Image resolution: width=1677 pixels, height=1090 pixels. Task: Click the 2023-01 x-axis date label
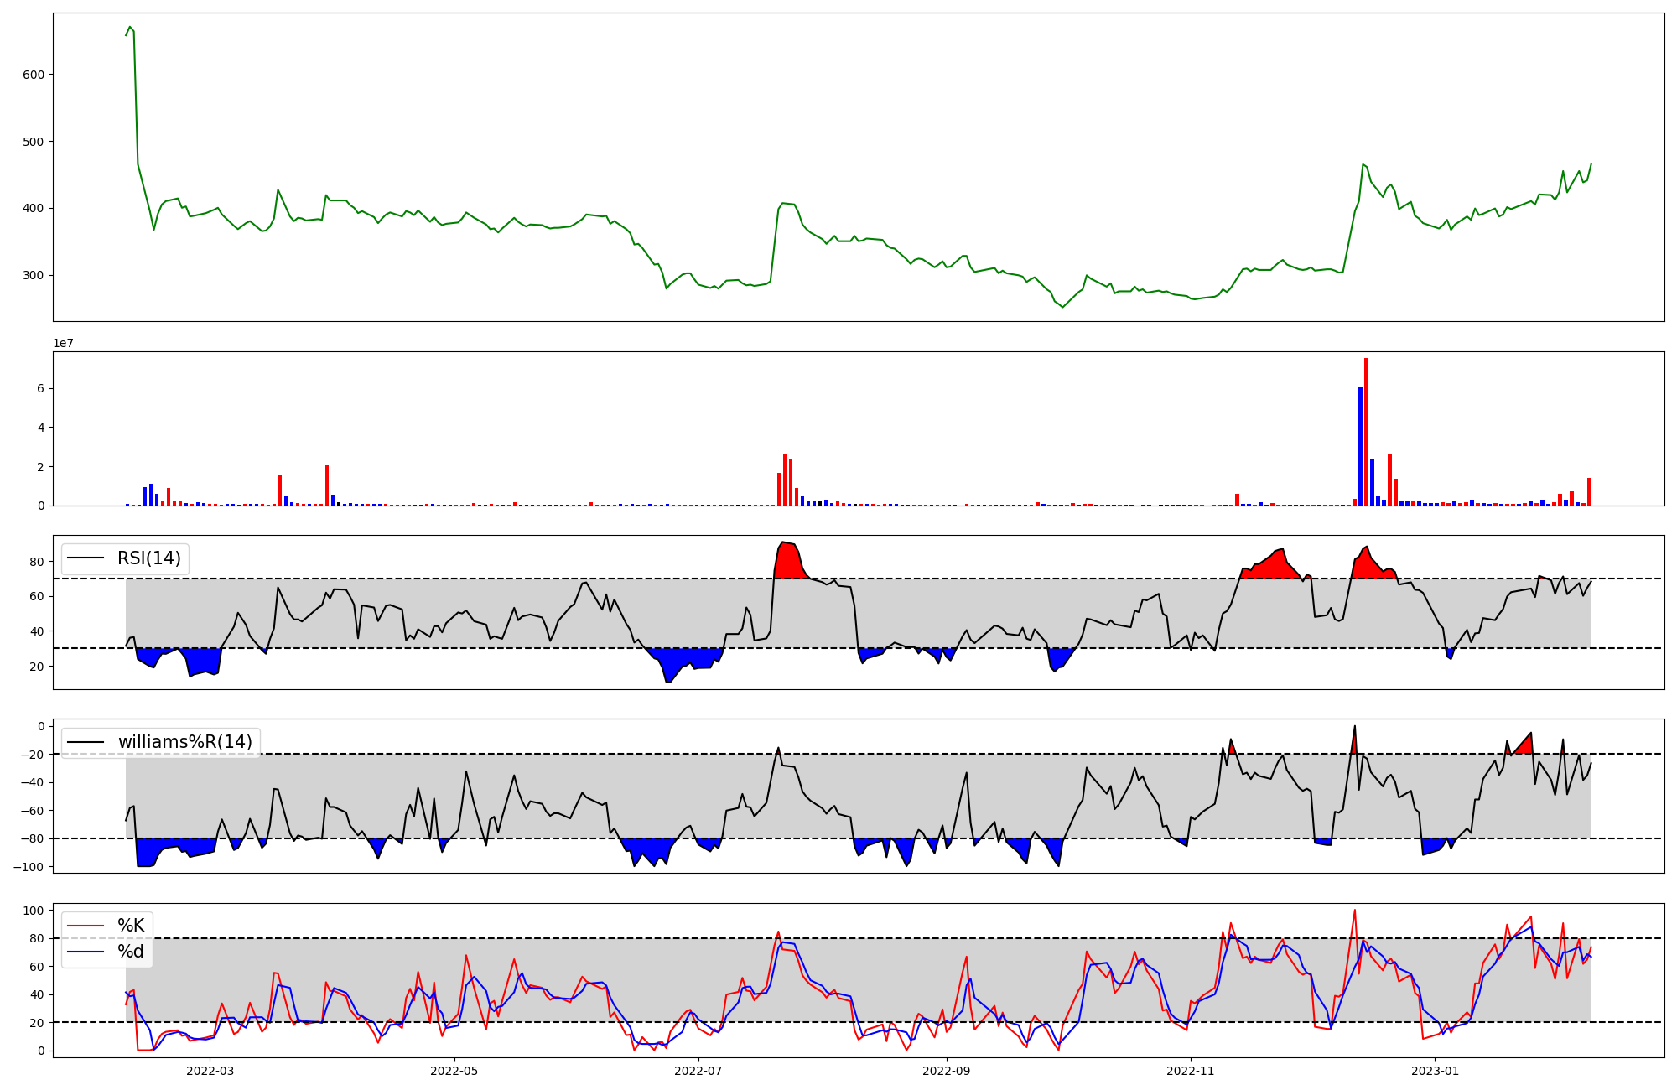[x=1435, y=1071]
